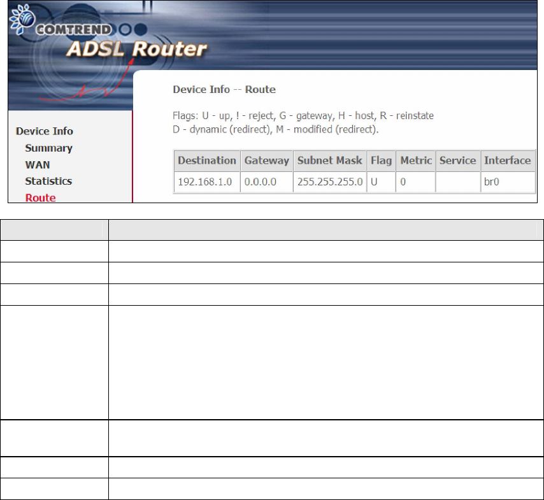Click the Destination column header
Screen dimensions: 544x500
click(x=207, y=161)
